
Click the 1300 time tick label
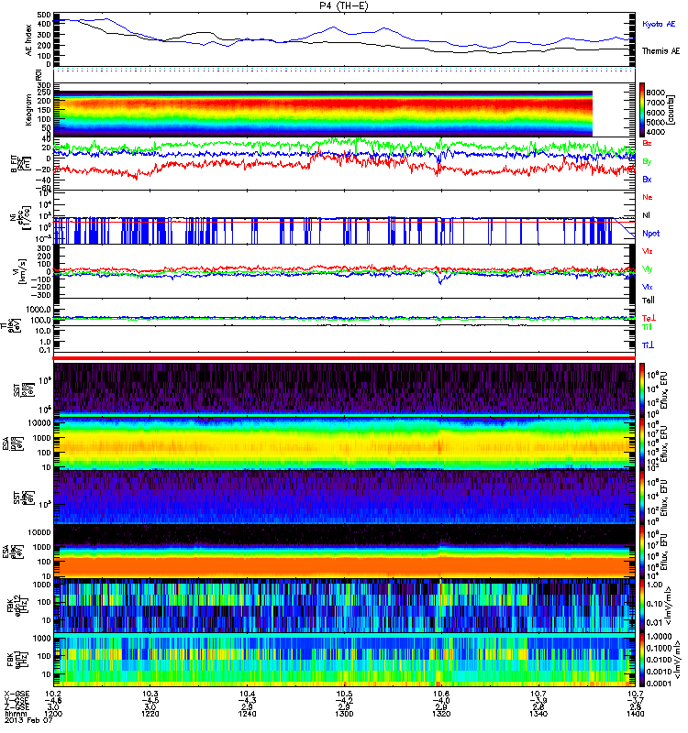pos(344,714)
